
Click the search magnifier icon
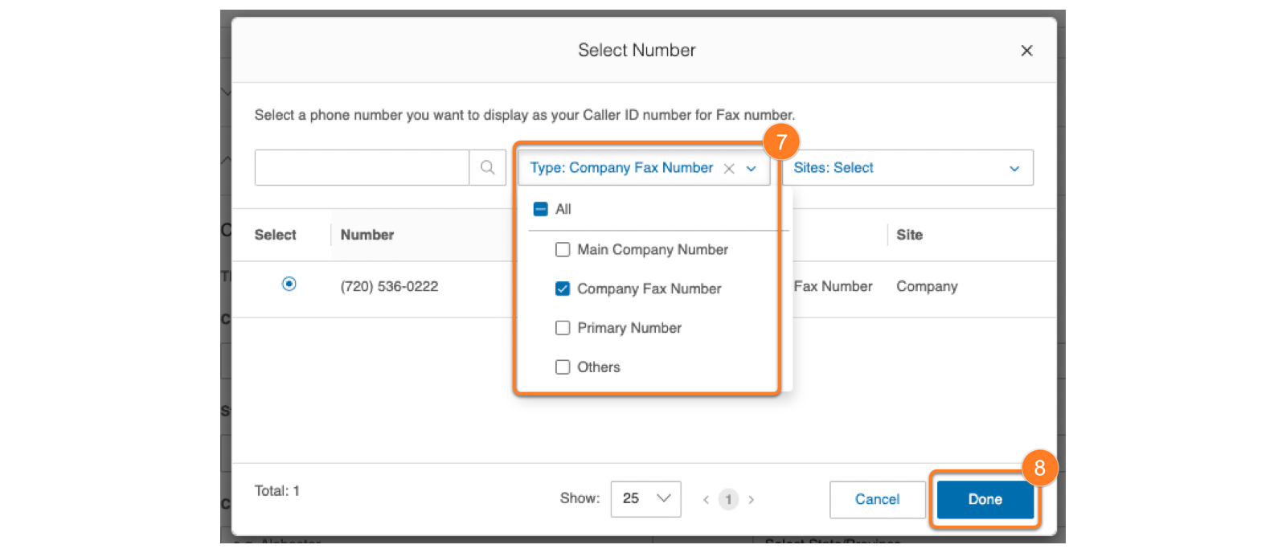point(487,167)
